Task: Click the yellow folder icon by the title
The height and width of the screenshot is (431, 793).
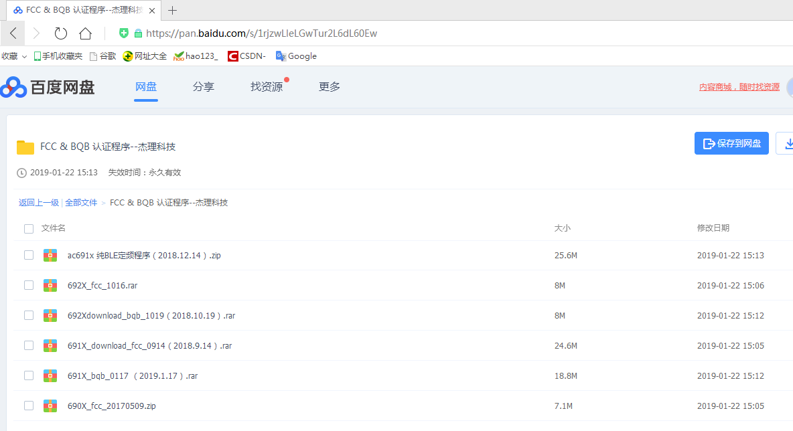Action: (25, 147)
